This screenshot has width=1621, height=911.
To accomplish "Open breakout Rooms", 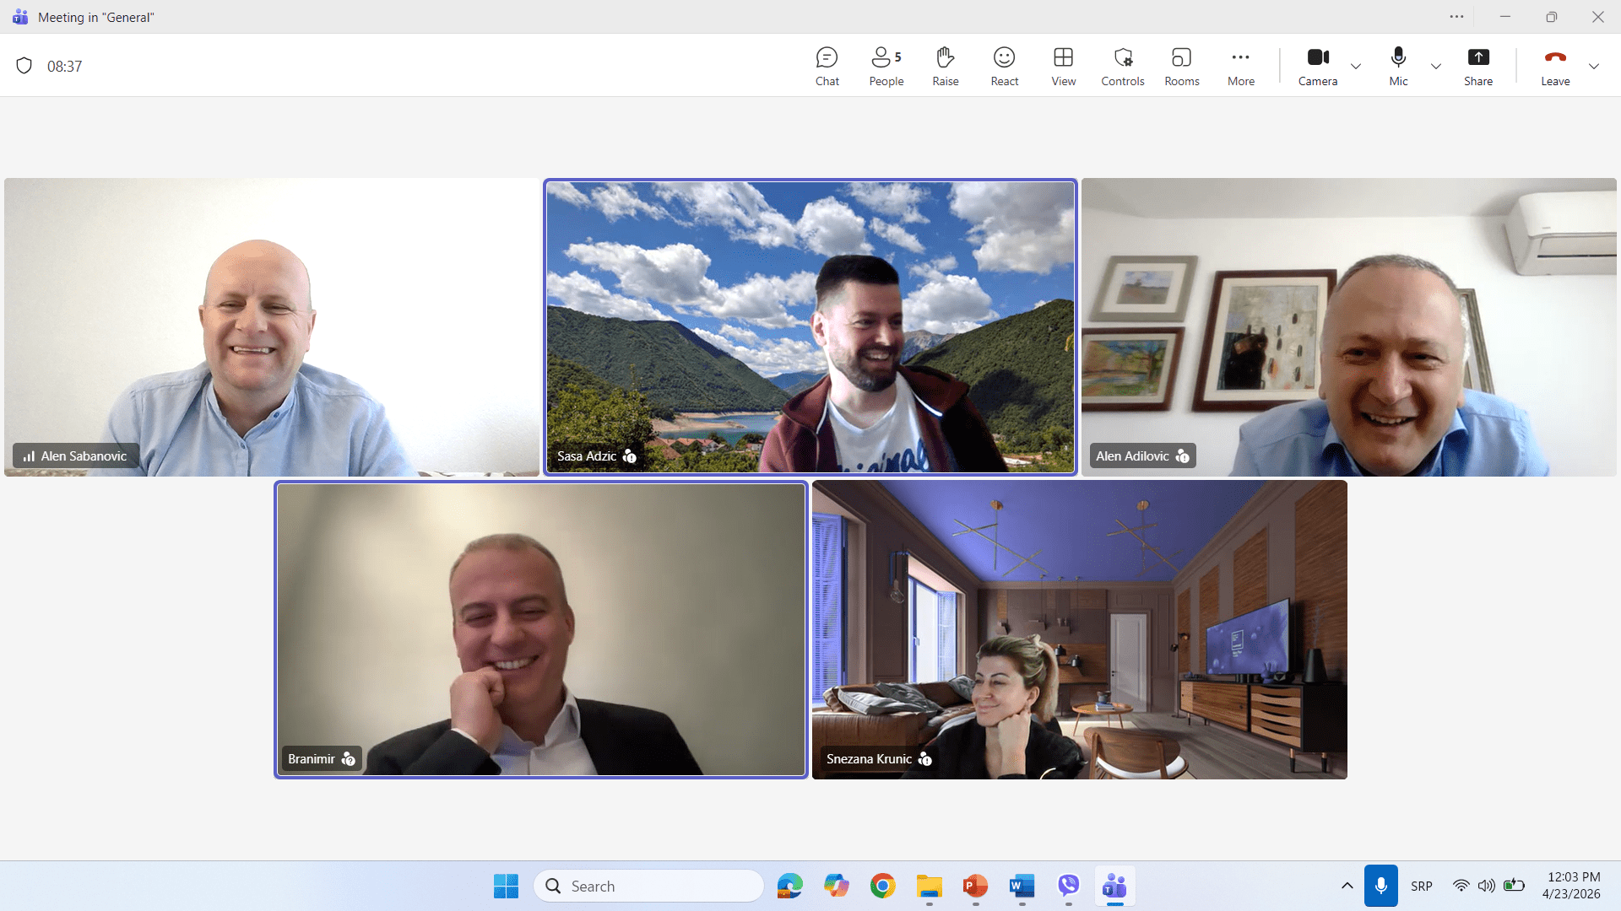I will pyautogui.click(x=1181, y=67).
